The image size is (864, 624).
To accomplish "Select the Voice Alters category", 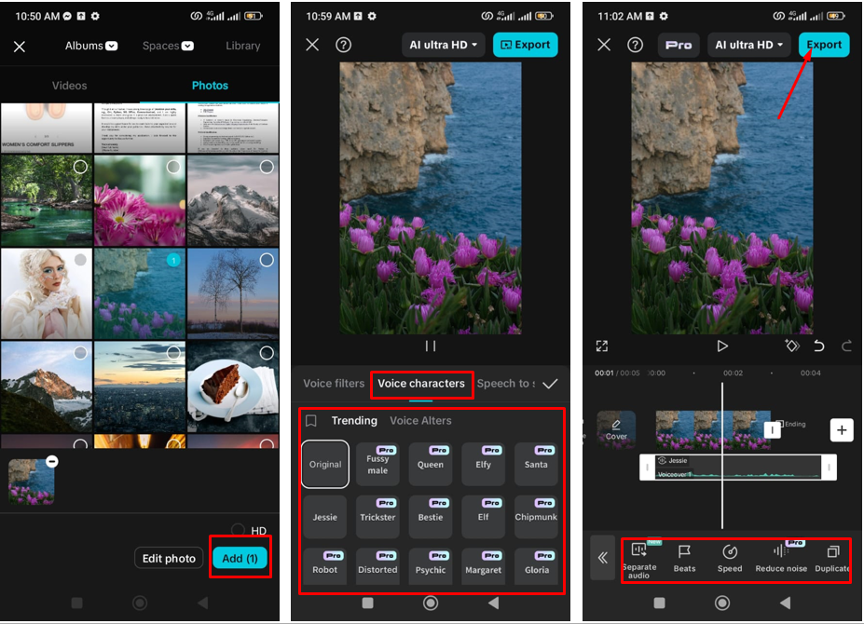I will point(420,421).
